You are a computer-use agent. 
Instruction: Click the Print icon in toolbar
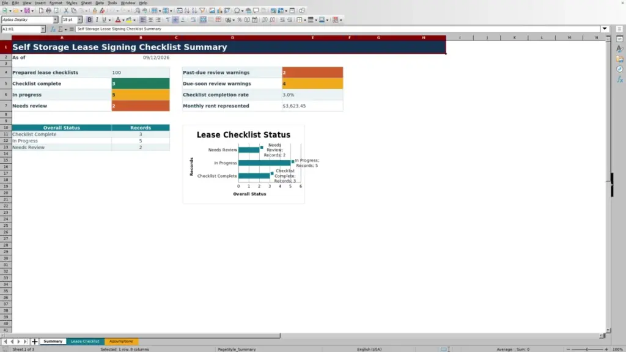(x=48, y=11)
